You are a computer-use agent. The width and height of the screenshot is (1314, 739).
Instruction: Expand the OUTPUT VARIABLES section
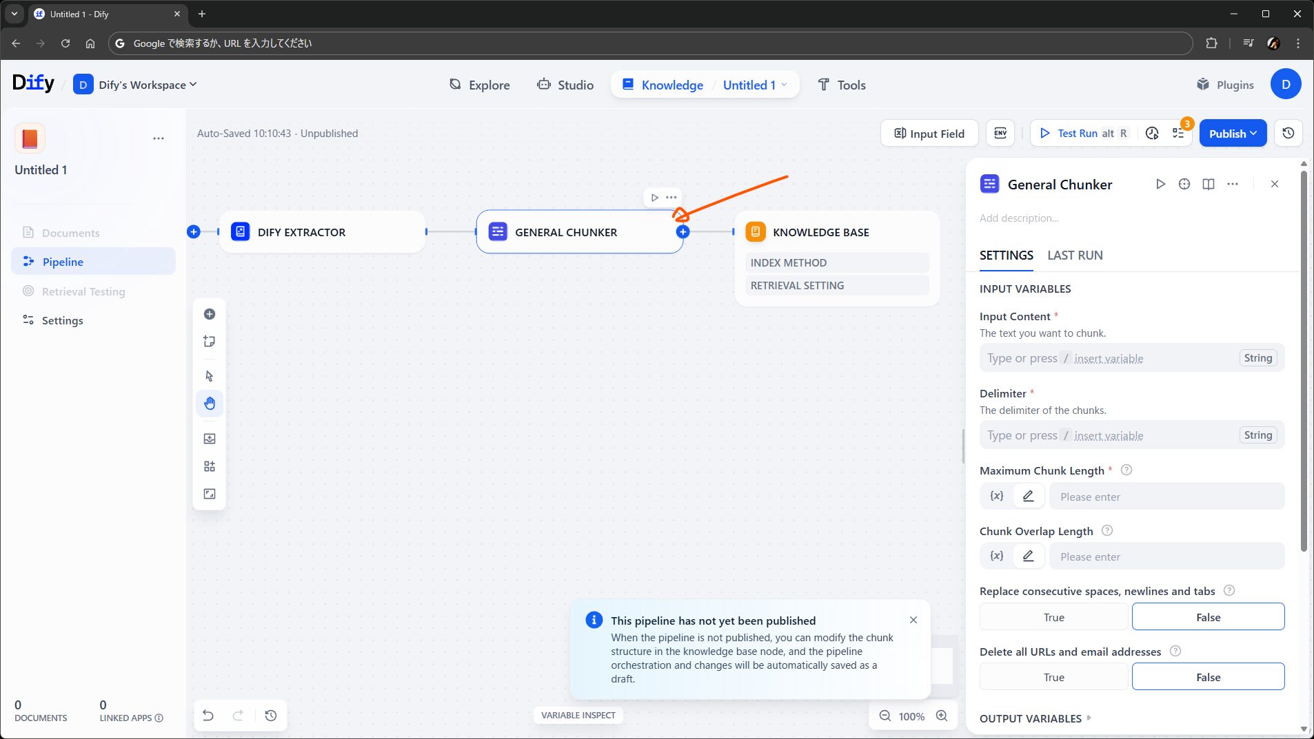(x=1035, y=718)
